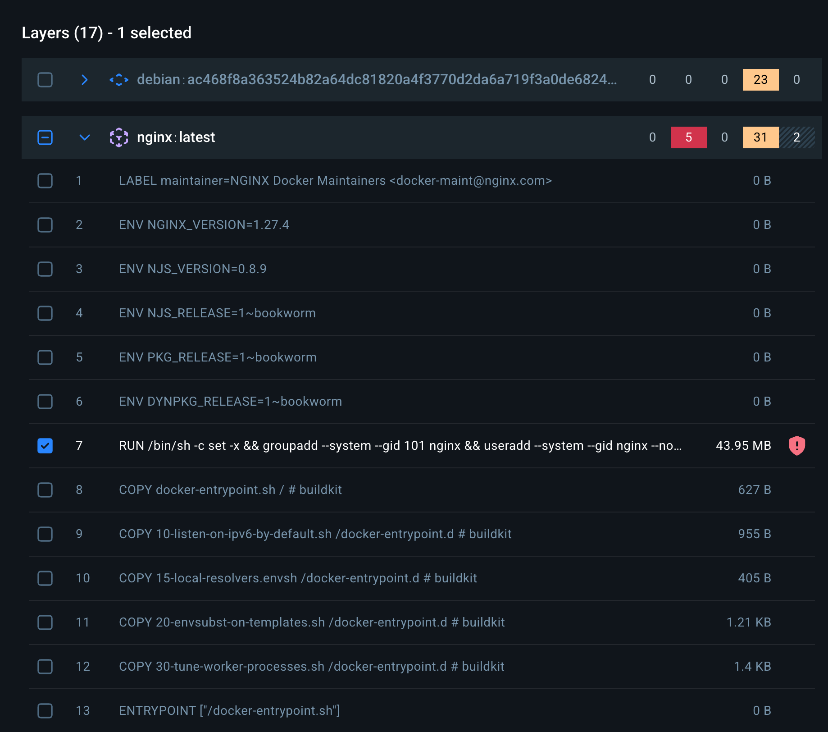Viewport: 828px width, 732px height.
Task: Expand the debian base image layers
Action: [x=84, y=80]
